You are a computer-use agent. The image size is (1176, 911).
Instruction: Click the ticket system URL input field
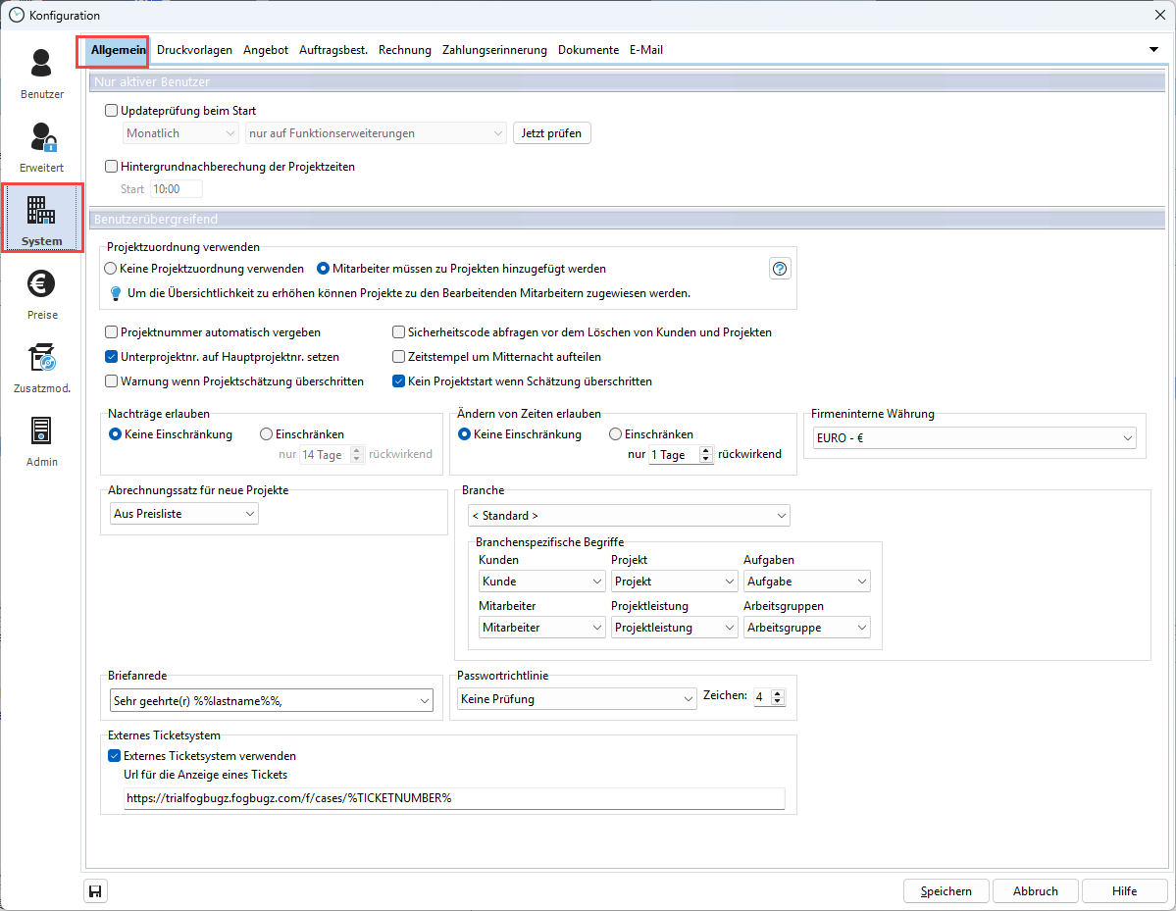(453, 798)
